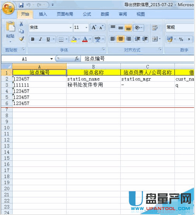Align cell text to middle
Image resolution: width=196 pixels, height=215 pixels.
tap(121, 28)
